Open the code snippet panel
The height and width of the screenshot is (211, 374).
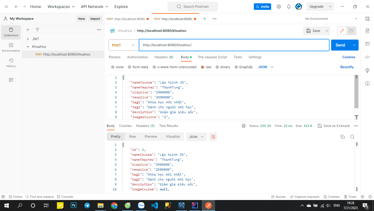point(367,57)
